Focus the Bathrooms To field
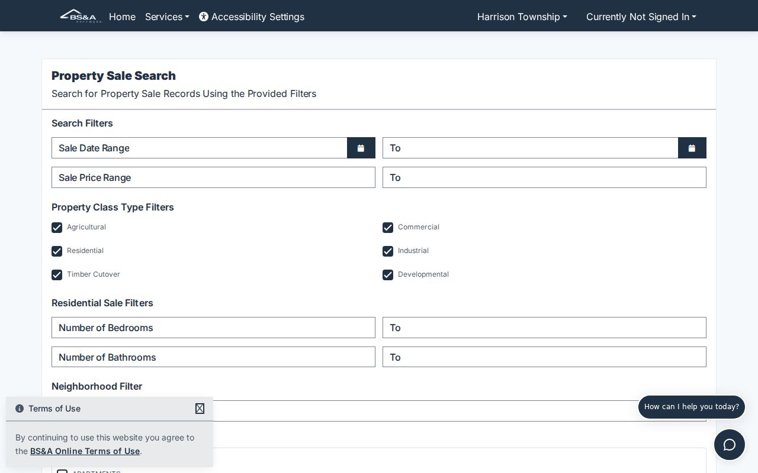 [544, 357]
